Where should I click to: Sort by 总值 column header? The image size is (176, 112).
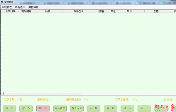[x=158, y=11]
